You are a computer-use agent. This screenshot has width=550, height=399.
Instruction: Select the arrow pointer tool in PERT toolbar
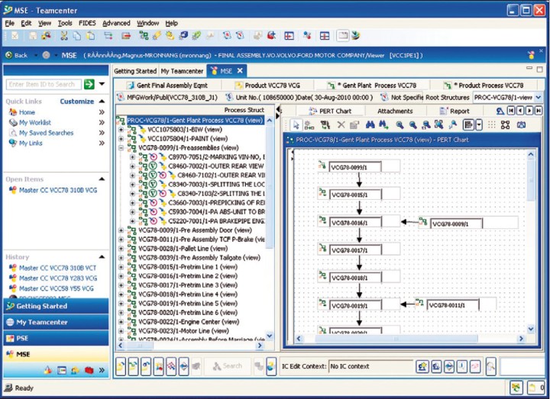coord(296,125)
